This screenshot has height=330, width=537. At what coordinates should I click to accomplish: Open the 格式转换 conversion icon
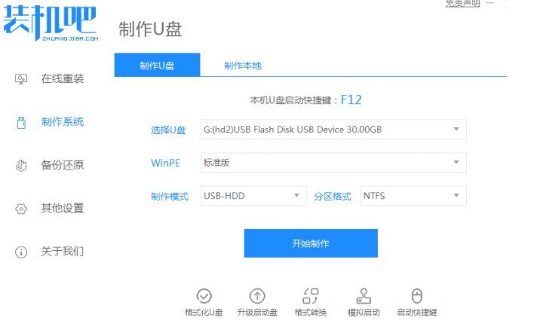(x=311, y=296)
